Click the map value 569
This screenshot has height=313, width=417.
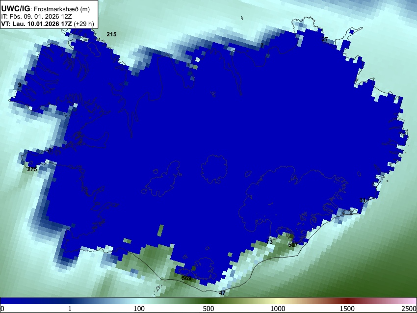(x=187, y=278)
